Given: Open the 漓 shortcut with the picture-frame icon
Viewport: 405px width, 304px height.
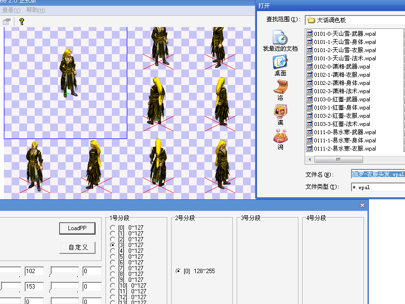Looking at the screenshot, I should click(280, 115).
